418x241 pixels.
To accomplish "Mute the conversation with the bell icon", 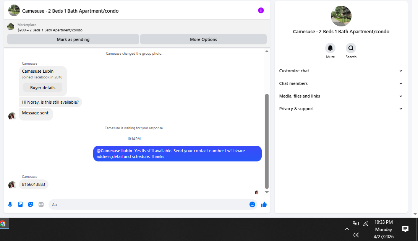I will pyautogui.click(x=330, y=48).
